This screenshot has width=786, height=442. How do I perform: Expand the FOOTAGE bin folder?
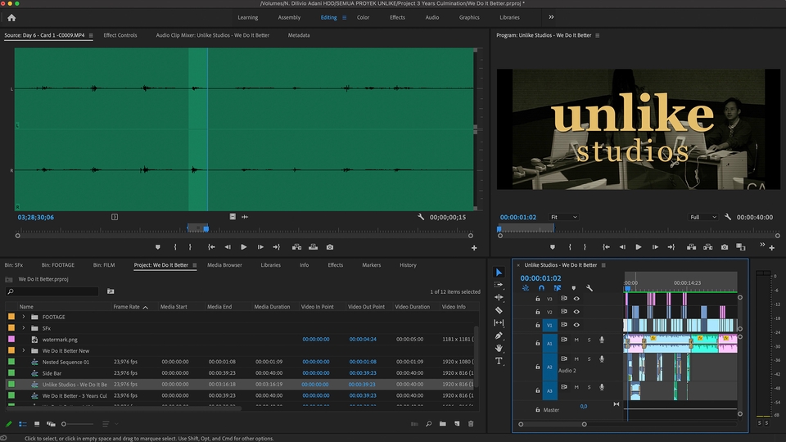point(24,317)
